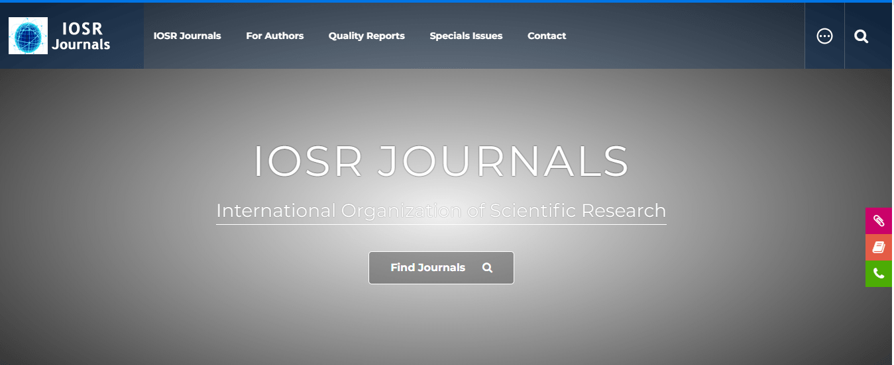894x365 pixels.
Task: Click empty header space right of Contact
Action: [x=683, y=36]
